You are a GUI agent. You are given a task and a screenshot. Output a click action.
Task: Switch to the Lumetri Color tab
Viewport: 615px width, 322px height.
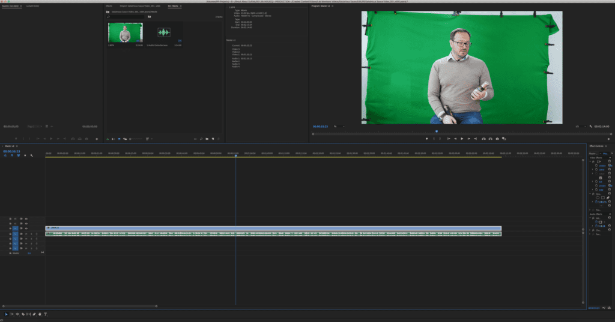click(x=33, y=6)
